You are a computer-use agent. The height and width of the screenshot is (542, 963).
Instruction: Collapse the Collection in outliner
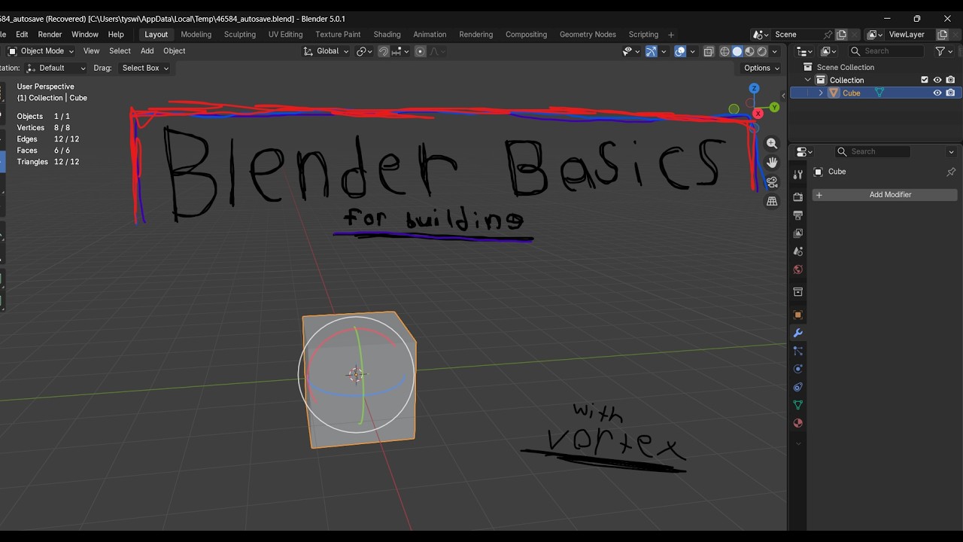[808, 80]
